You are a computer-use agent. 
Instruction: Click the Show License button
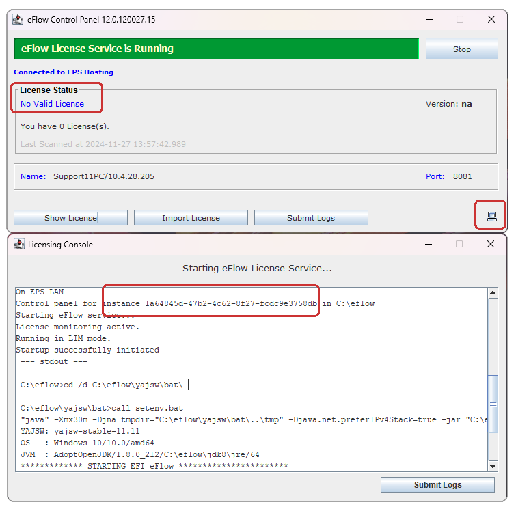point(71,218)
